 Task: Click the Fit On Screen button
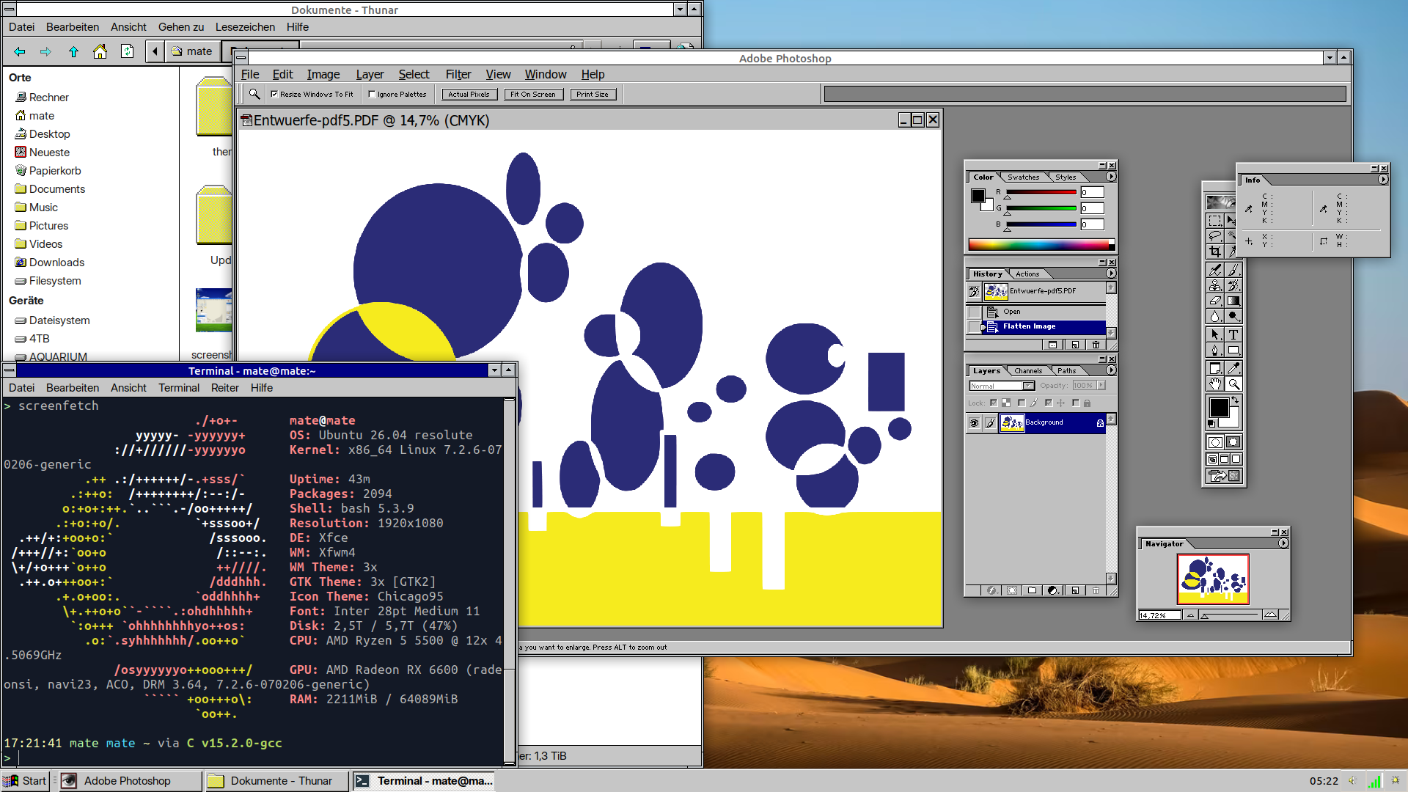click(x=533, y=95)
